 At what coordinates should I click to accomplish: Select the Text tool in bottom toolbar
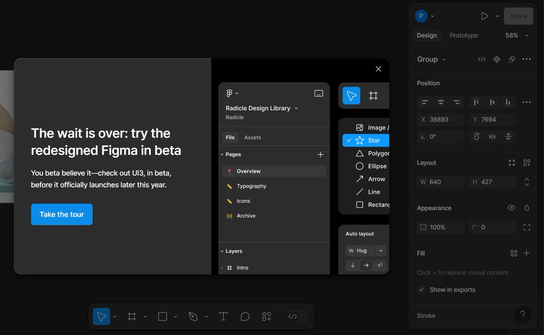(223, 316)
